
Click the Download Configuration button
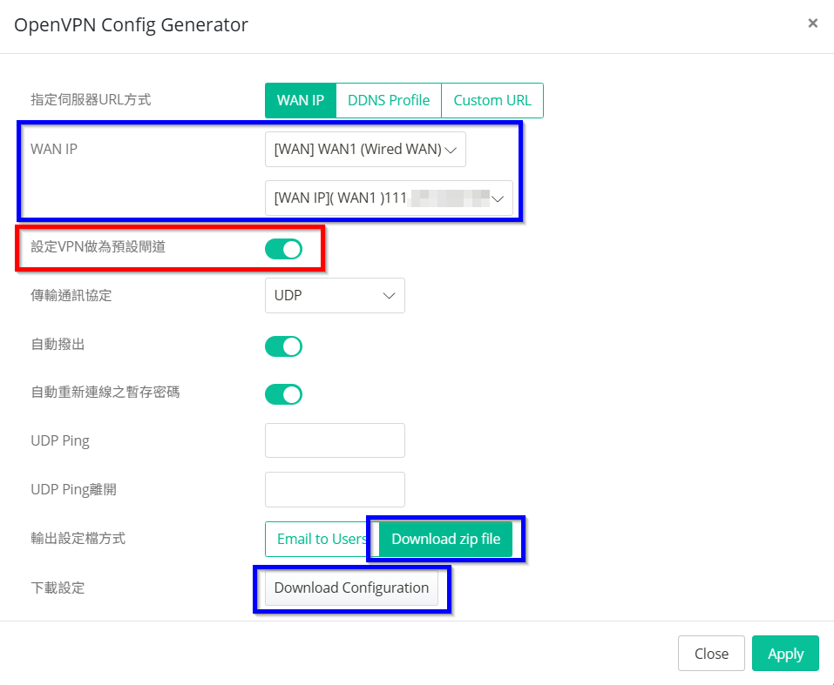(x=351, y=588)
